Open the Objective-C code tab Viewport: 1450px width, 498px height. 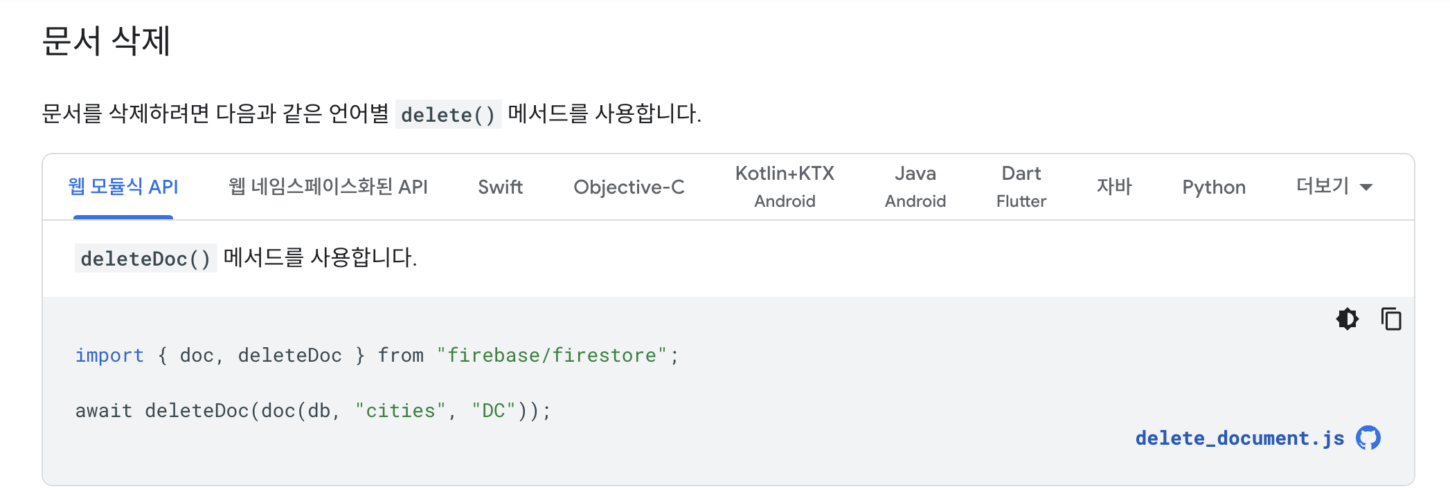(629, 187)
